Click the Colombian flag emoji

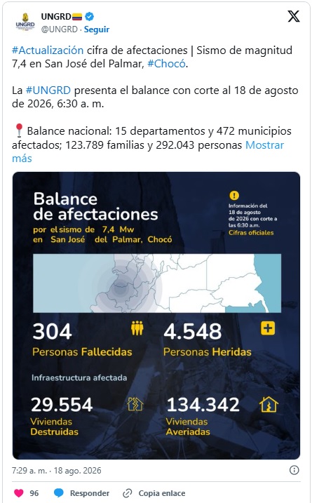click(77, 16)
